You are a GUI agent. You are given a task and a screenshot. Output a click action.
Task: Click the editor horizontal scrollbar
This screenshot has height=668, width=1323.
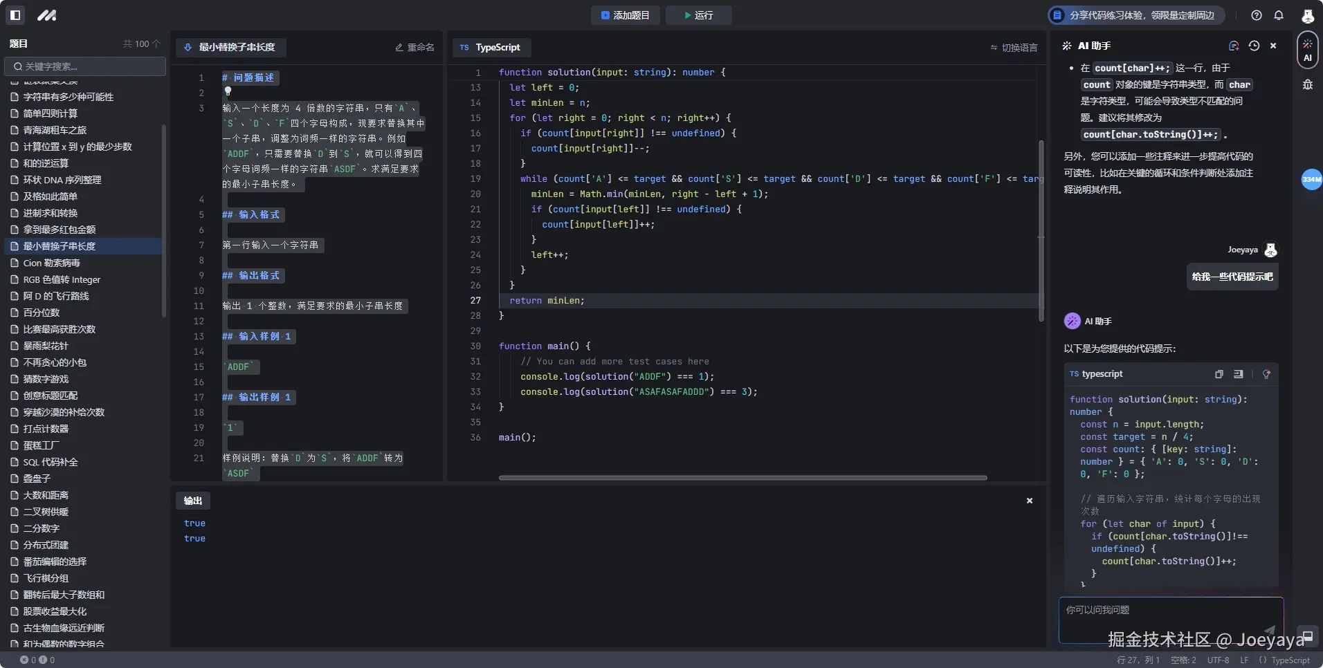tap(742, 478)
